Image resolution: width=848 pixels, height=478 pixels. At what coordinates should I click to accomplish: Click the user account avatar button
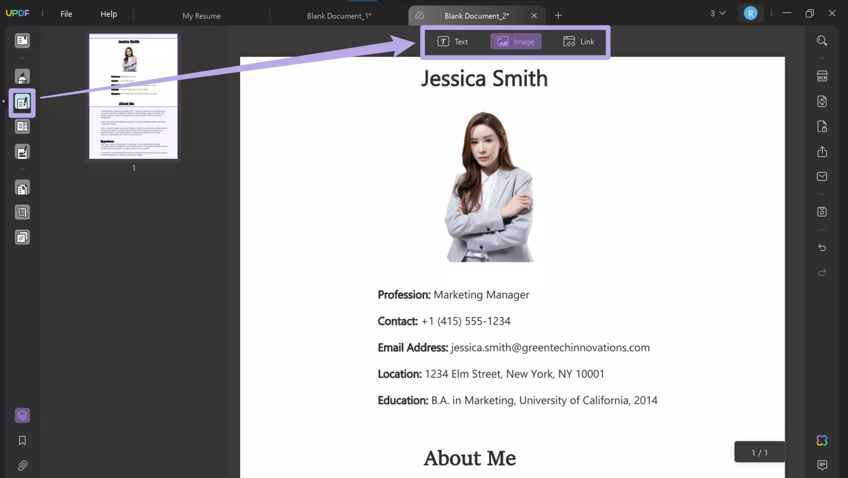point(750,13)
